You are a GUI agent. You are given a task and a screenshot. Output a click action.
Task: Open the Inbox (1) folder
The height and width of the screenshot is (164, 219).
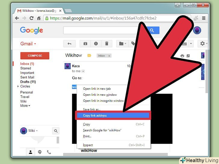(x=27, y=64)
